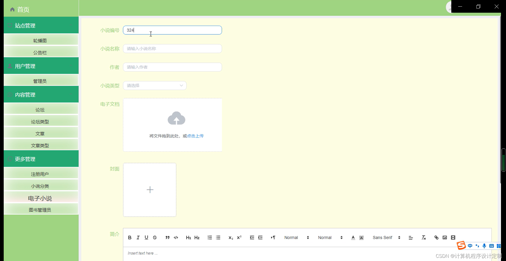Apply superscript formatting

coord(239,237)
